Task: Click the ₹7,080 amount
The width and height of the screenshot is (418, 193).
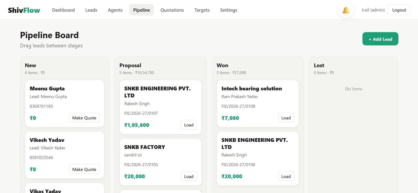Action: click(230, 118)
